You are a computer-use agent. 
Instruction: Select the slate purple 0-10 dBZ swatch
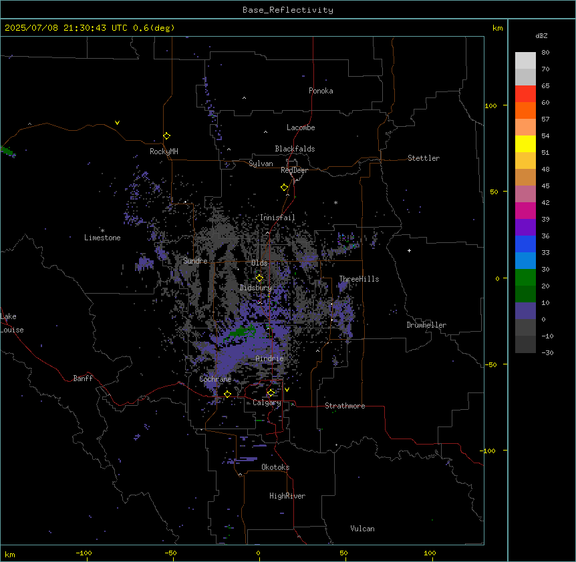[x=525, y=311]
